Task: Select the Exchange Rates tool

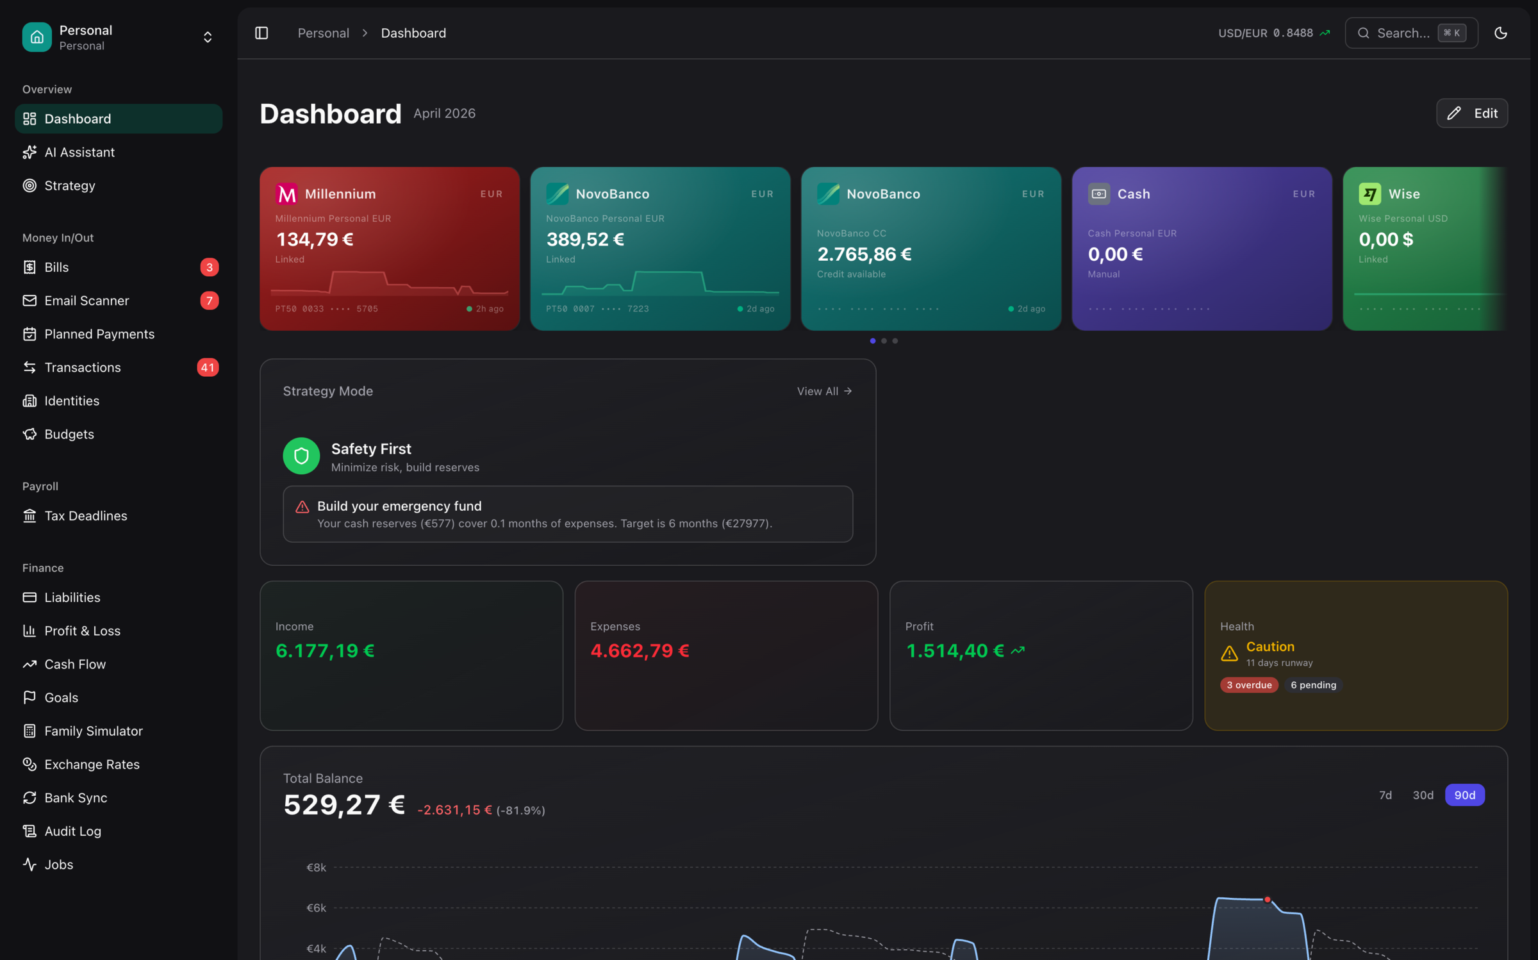Action: point(92,764)
